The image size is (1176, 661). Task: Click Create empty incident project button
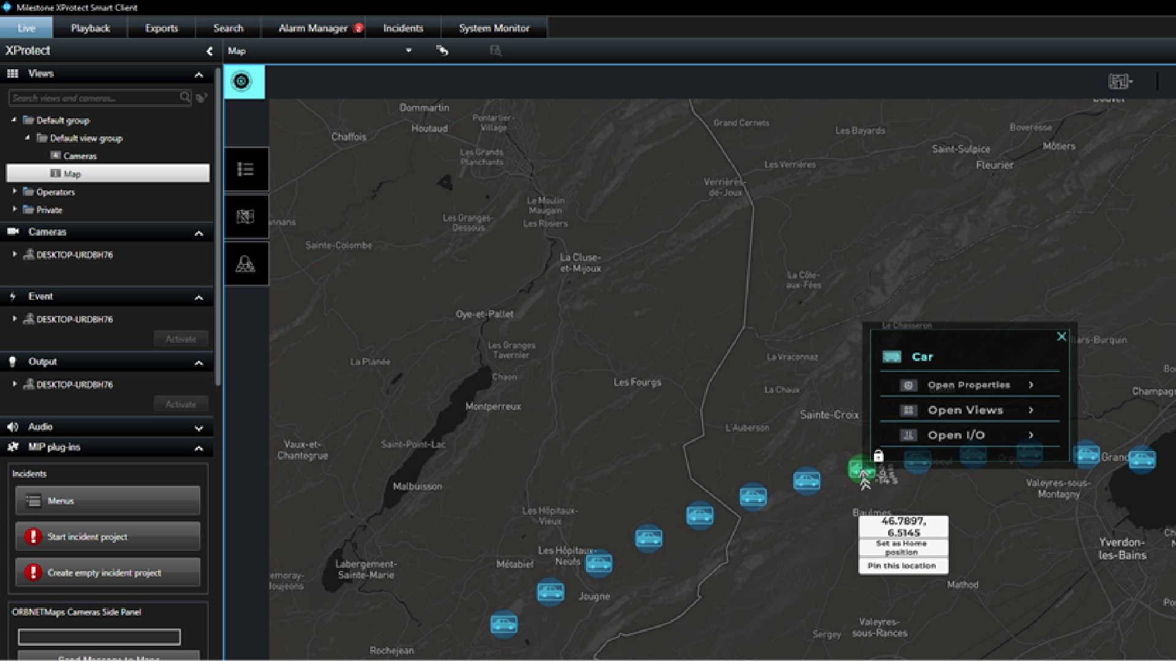108,573
